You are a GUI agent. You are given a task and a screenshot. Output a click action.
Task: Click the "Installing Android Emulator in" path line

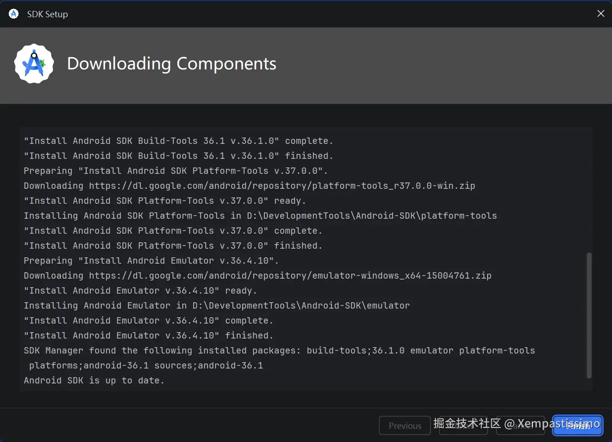[216, 305]
